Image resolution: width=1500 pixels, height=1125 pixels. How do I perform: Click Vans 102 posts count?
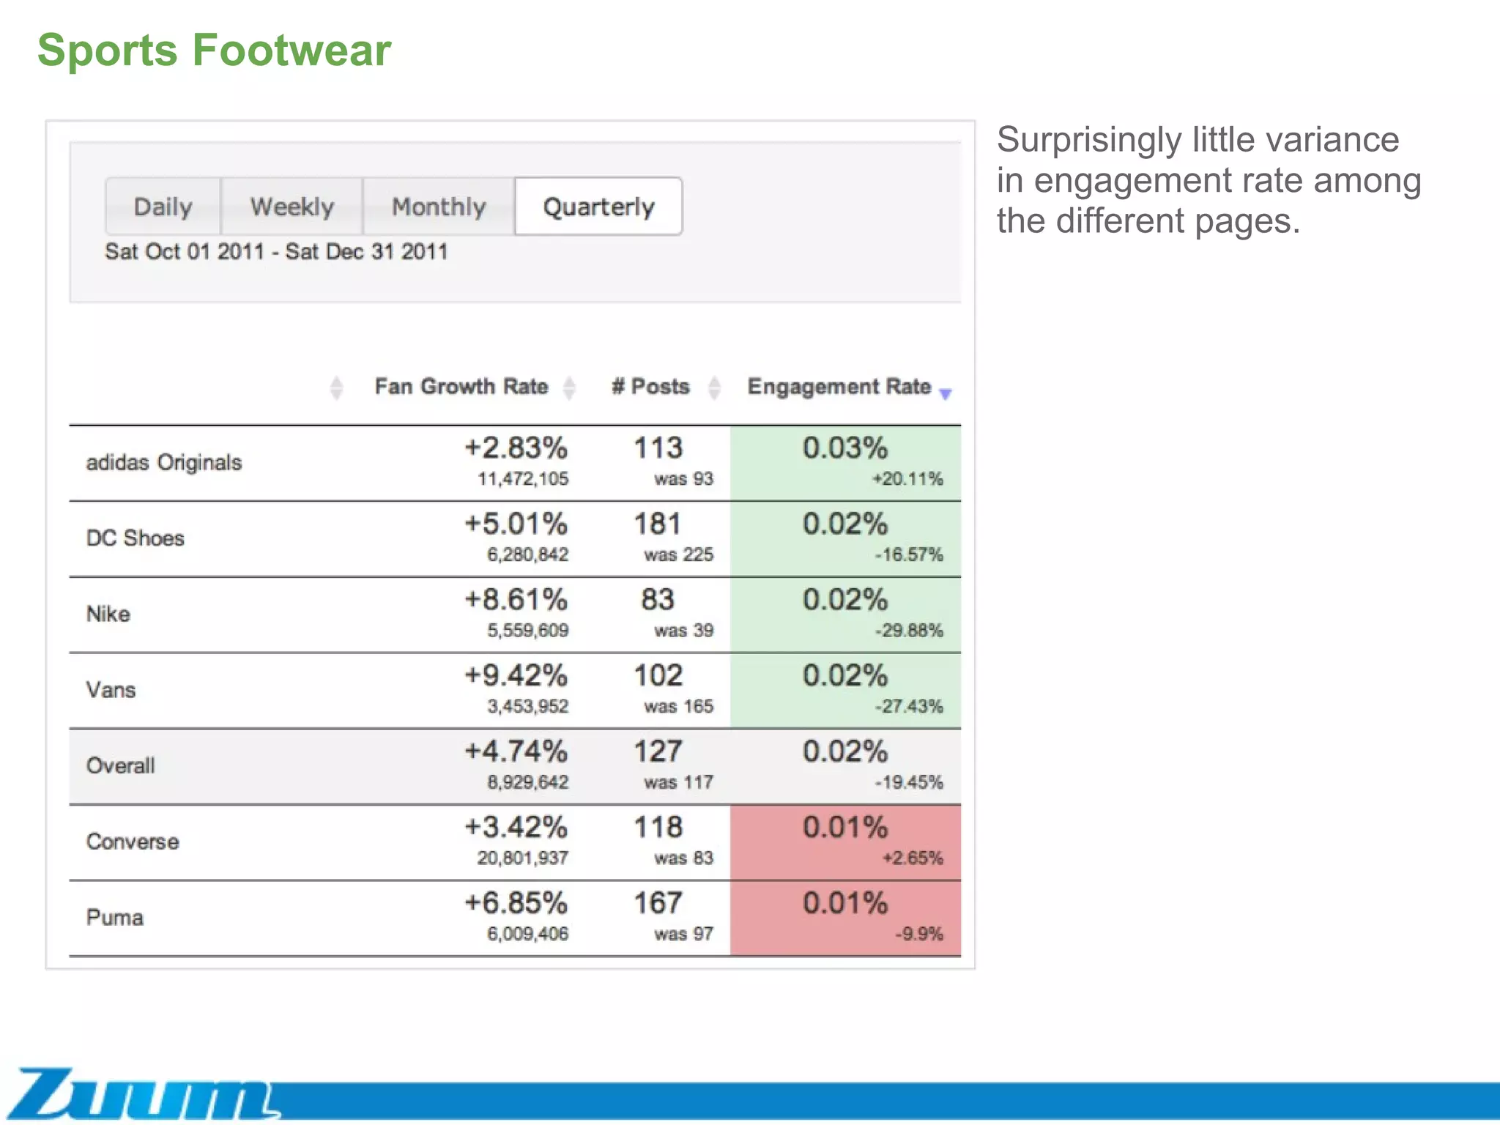[658, 675]
